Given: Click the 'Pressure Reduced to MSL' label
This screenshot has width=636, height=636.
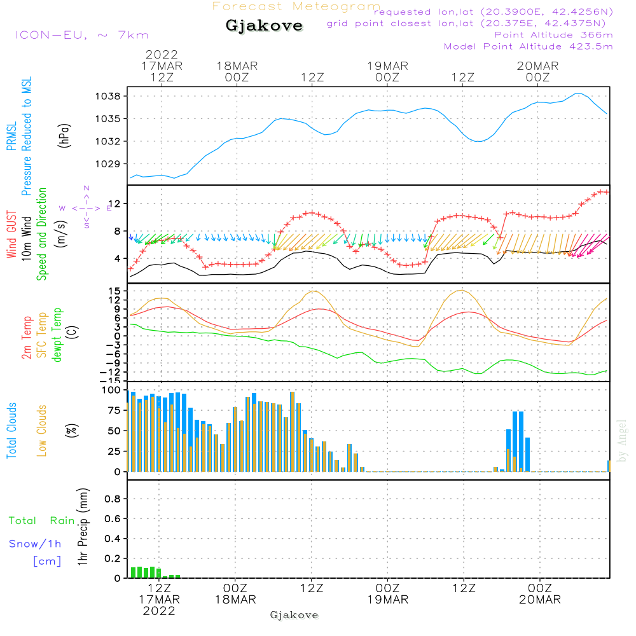Looking at the screenshot, I should click(26, 136).
